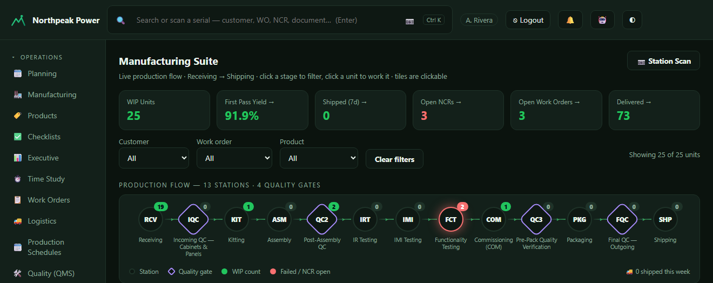Click the camera scan icon in search bar
Image resolution: width=713 pixels, height=283 pixels.
(410, 21)
